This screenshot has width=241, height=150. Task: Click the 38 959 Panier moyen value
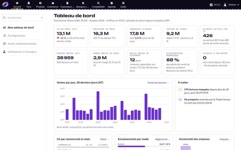[65, 58]
